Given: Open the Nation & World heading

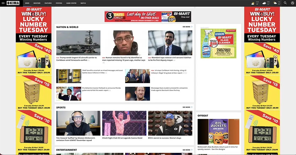Looking at the screenshot, I should (67, 27).
